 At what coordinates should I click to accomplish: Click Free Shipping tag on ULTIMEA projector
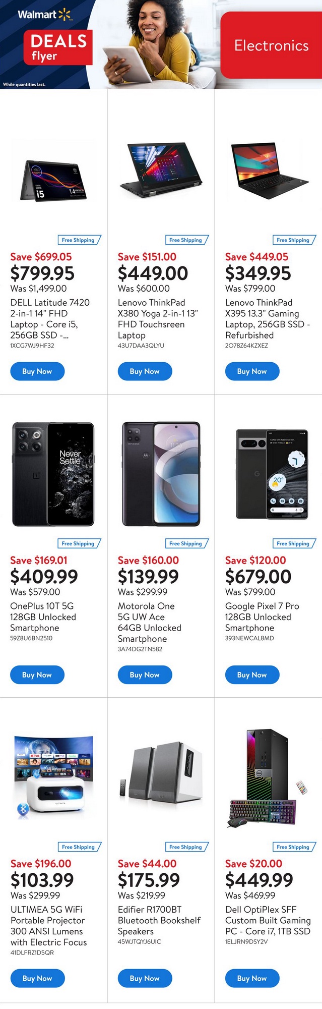(x=79, y=847)
